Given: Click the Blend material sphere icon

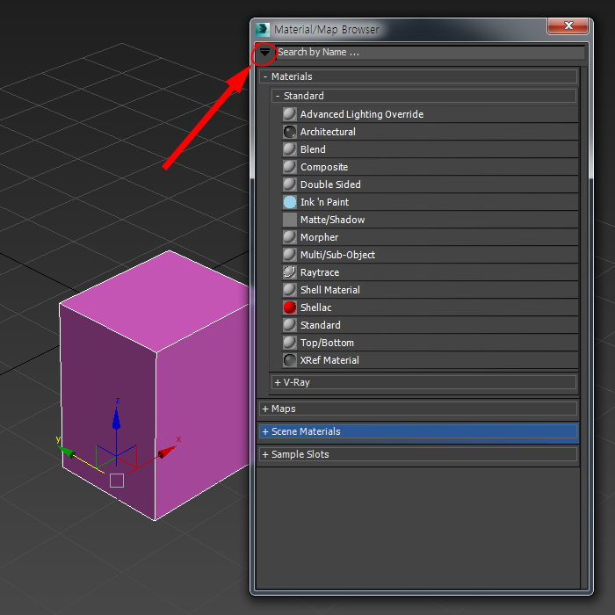Looking at the screenshot, I should 289,149.
